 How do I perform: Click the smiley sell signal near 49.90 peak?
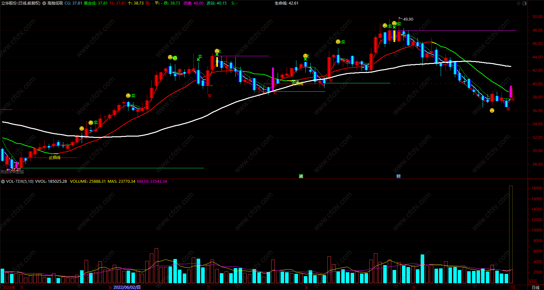pyautogui.click(x=394, y=23)
